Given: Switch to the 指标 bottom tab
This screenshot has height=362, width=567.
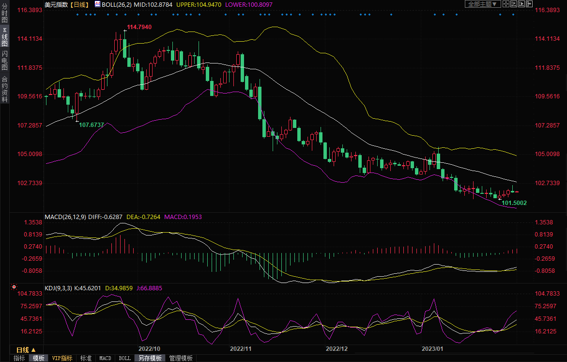Looking at the screenshot, I should click(x=19, y=358).
